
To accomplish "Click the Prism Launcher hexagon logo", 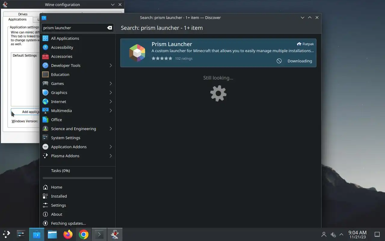I will [137, 53].
